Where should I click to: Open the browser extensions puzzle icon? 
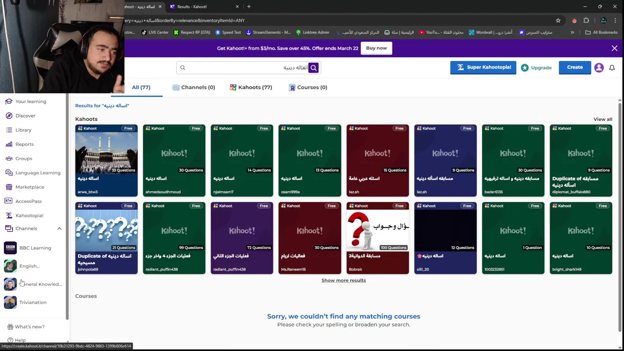pos(586,20)
